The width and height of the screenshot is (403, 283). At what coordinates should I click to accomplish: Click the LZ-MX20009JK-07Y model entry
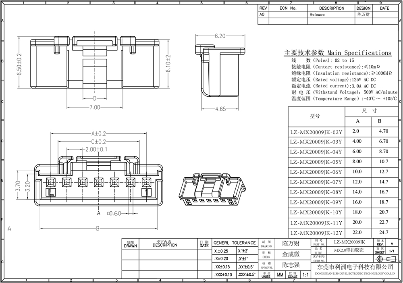click(316, 182)
